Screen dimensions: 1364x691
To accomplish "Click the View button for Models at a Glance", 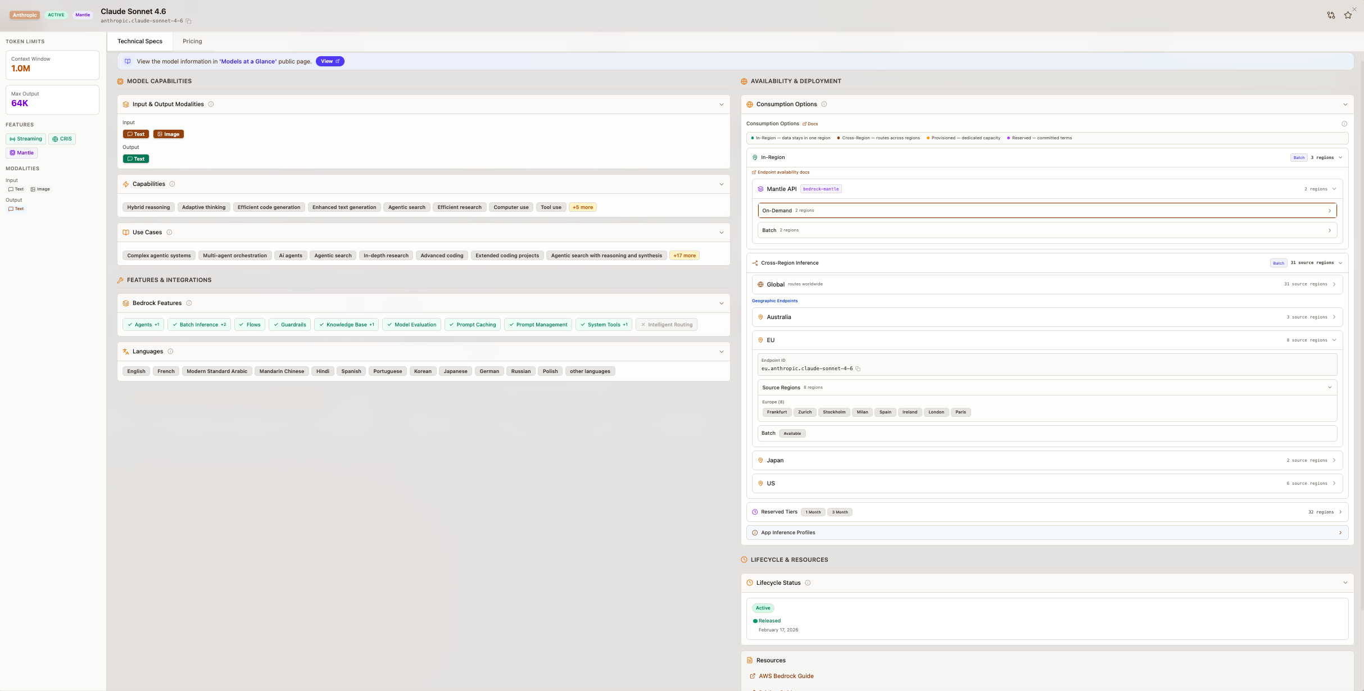I will tap(330, 61).
